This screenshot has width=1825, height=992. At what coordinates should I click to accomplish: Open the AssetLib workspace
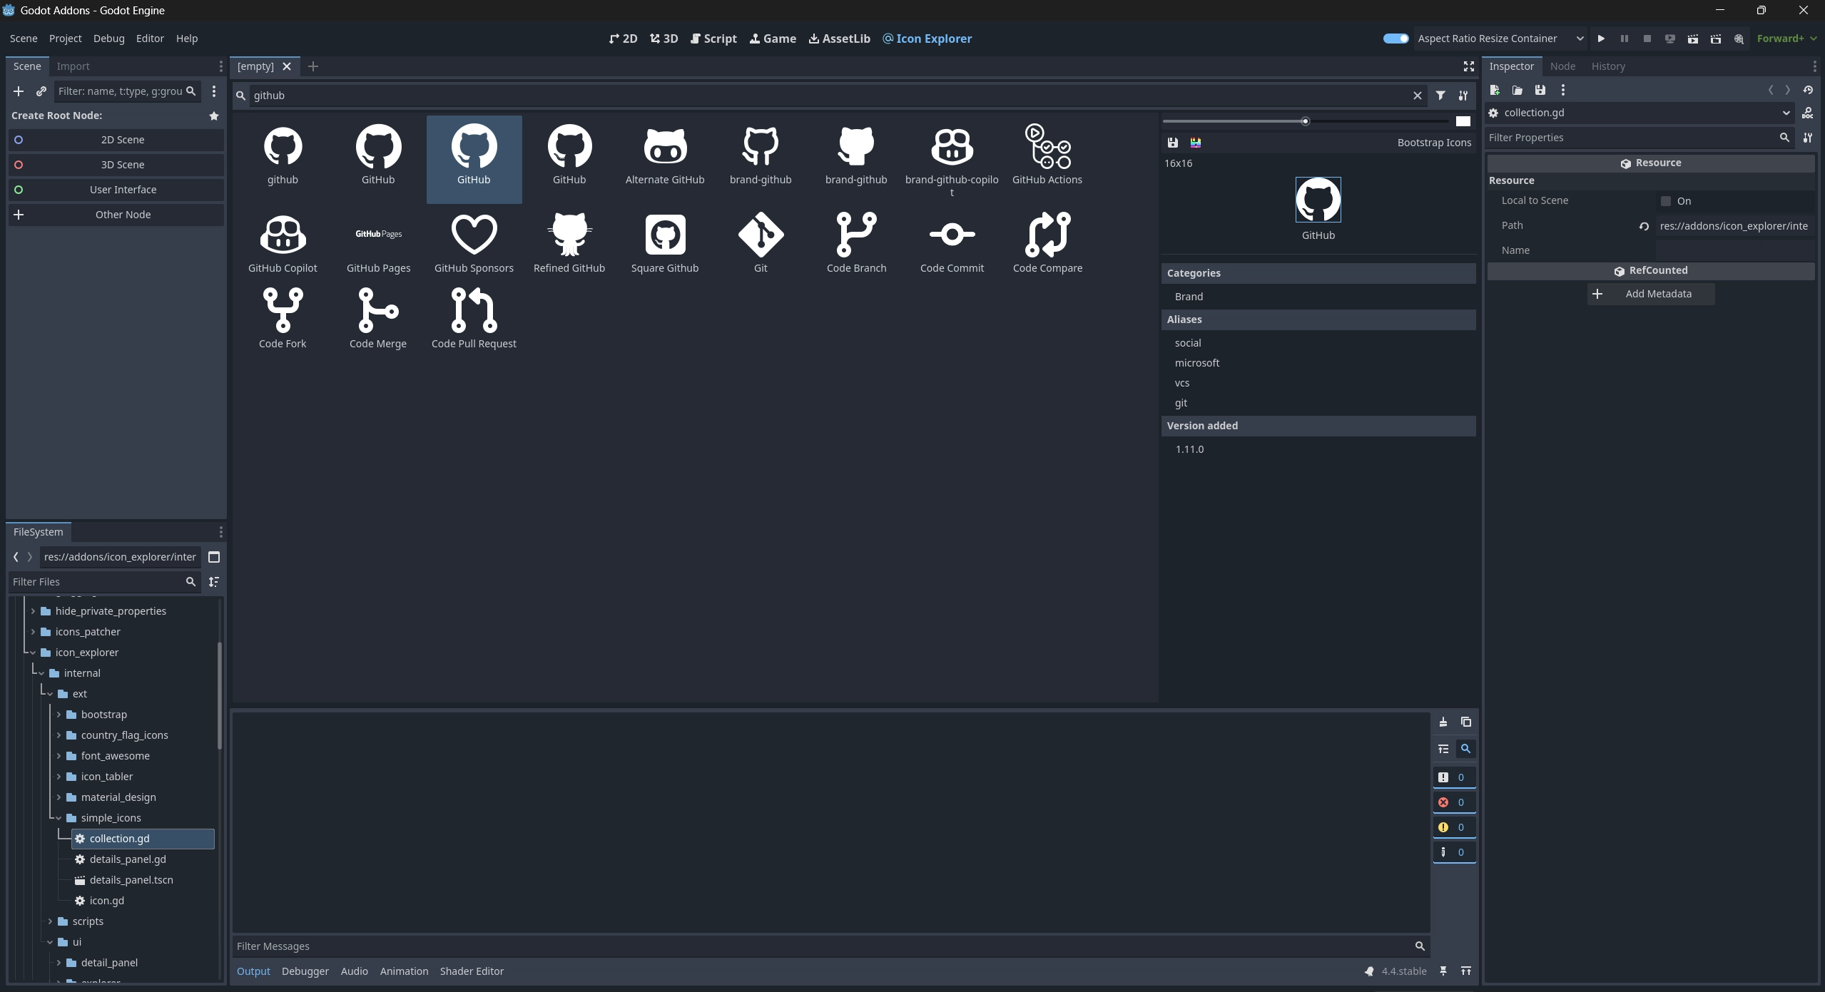839,39
